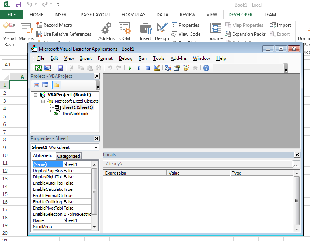Click Find binoculars icon in VBA toolbar

pyautogui.click(x=98, y=68)
